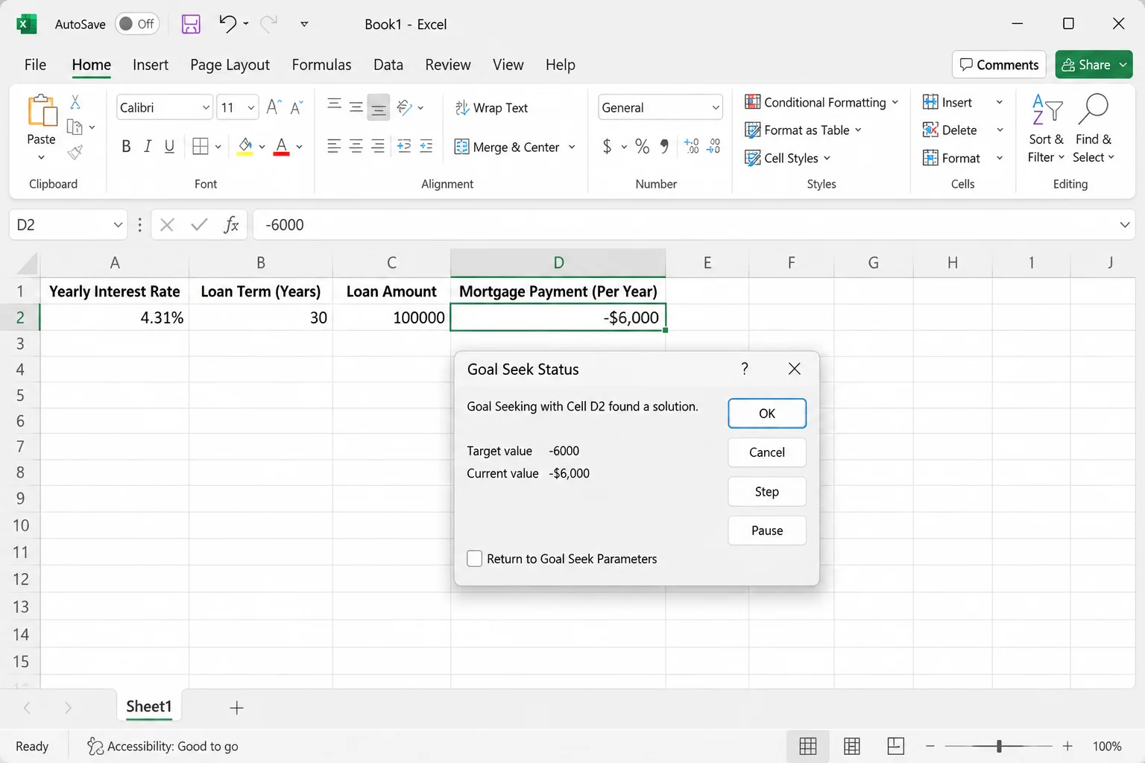The width and height of the screenshot is (1145, 763).
Task: Click the Increase Indent icon
Action: click(426, 146)
